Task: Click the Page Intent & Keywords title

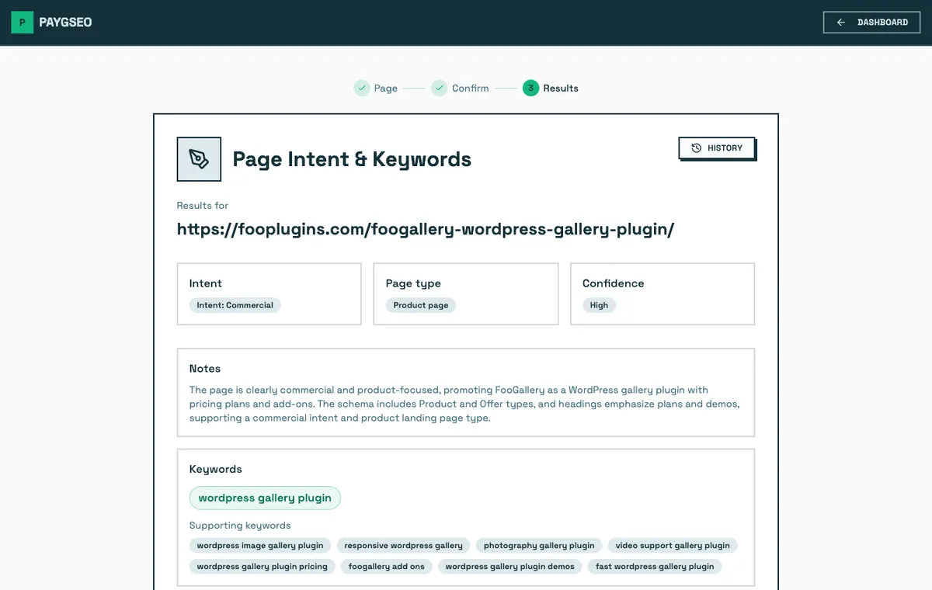Action: coord(352,159)
